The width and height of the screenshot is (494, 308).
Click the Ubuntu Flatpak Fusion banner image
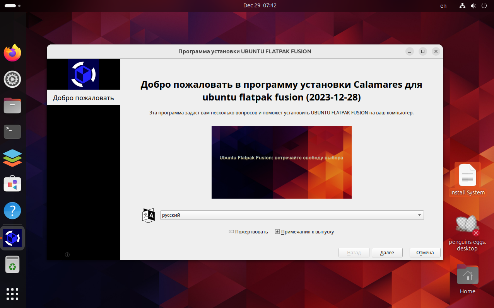(282, 162)
